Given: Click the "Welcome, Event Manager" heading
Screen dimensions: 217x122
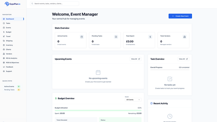Looking at the screenshot, I should pyautogui.click(x=75, y=14).
